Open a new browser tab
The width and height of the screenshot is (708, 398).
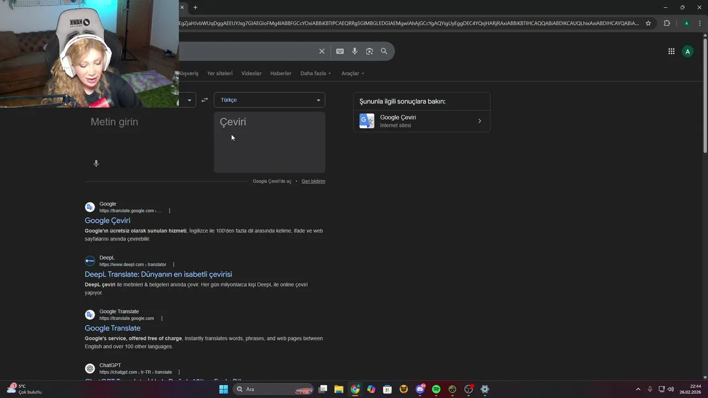point(195,7)
